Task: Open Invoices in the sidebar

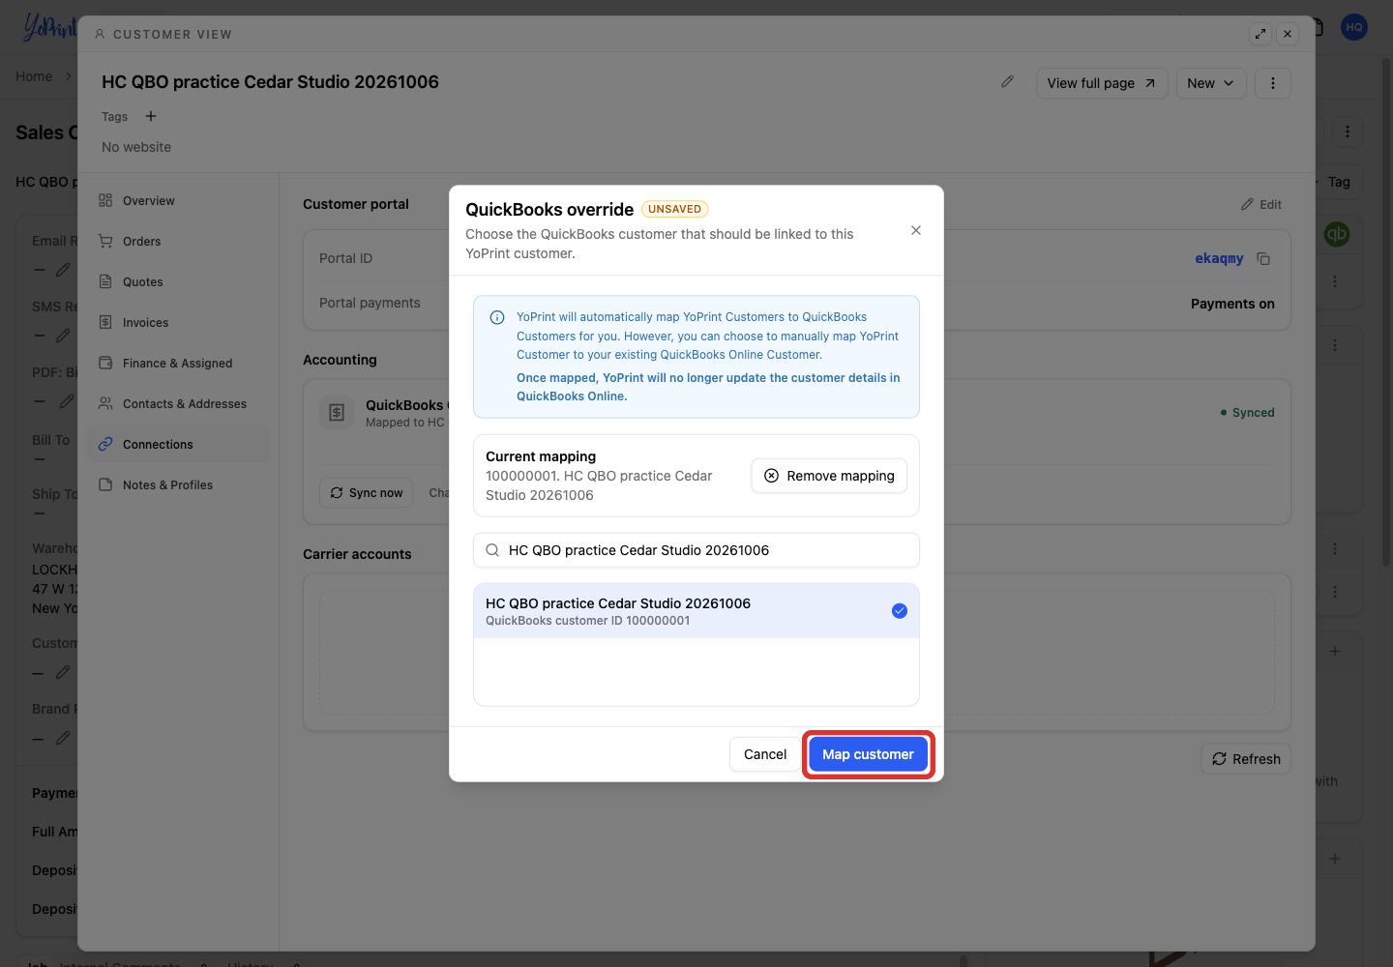Action: (x=178, y=323)
